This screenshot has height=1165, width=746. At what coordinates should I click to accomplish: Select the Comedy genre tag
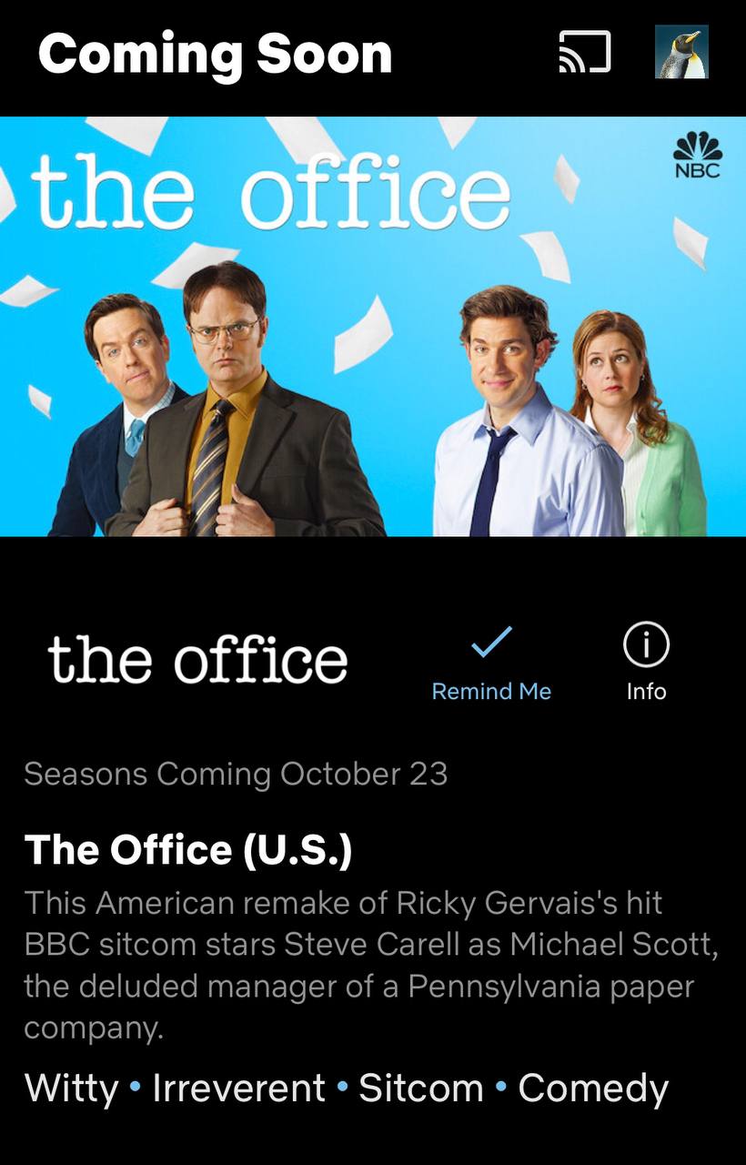pos(593,1089)
